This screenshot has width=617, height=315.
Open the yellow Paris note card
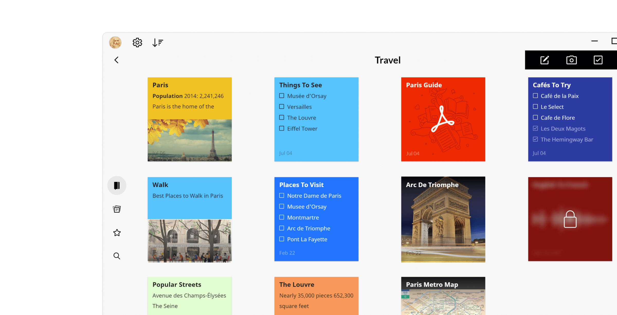click(x=189, y=119)
